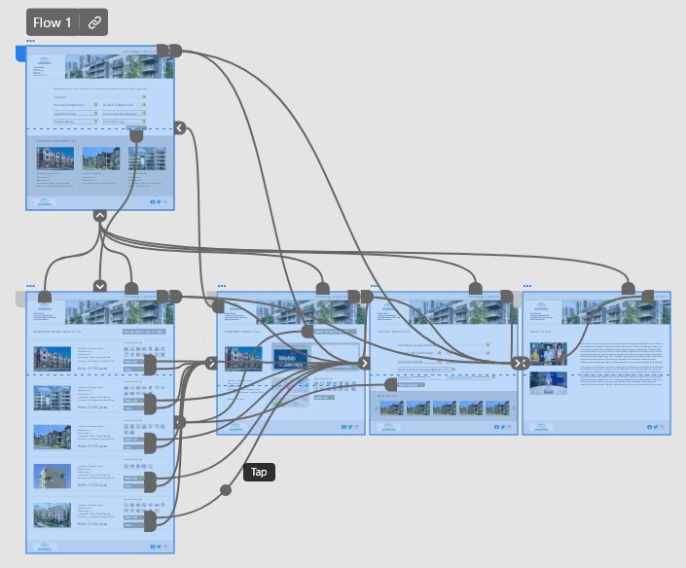Click down-chevron connector above the search results artboard

pyautogui.click(x=99, y=286)
